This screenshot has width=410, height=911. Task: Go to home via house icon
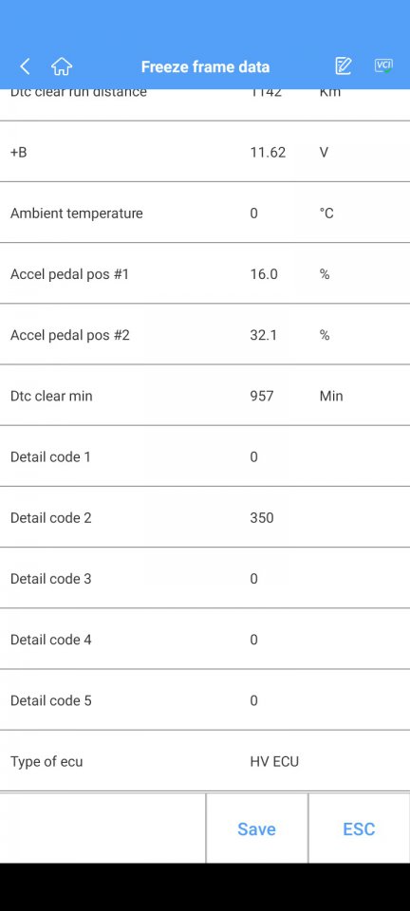62,66
